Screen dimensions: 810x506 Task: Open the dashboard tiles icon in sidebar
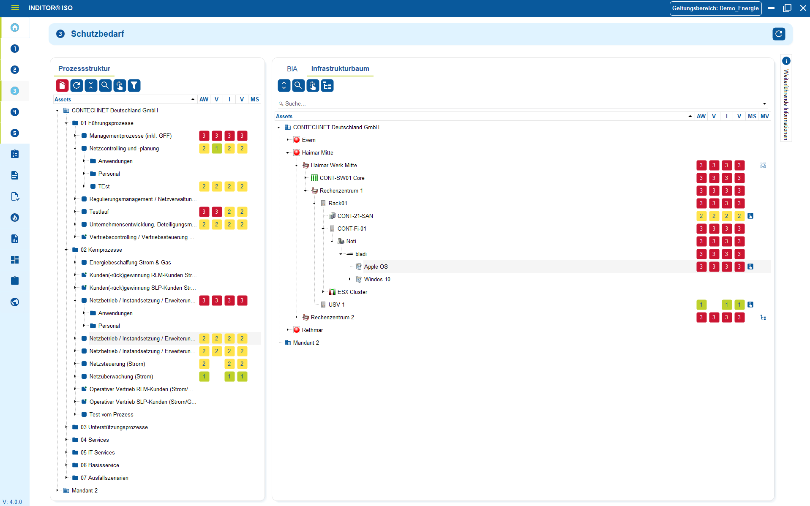click(15, 260)
